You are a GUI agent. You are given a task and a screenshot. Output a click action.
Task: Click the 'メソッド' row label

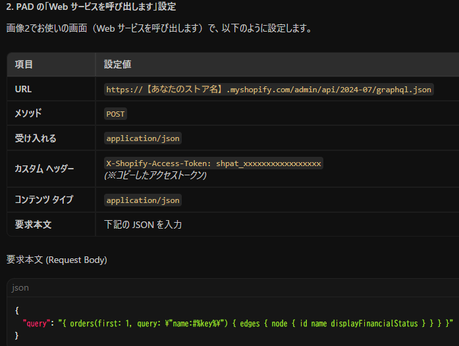(28, 113)
